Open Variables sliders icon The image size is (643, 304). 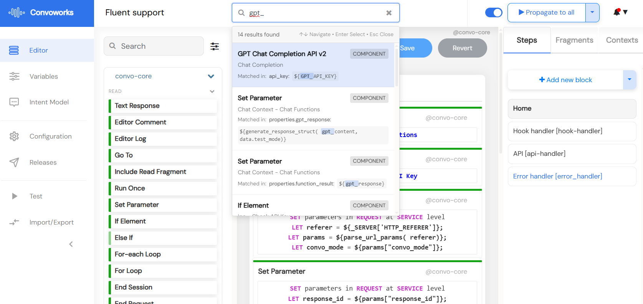[14, 76]
